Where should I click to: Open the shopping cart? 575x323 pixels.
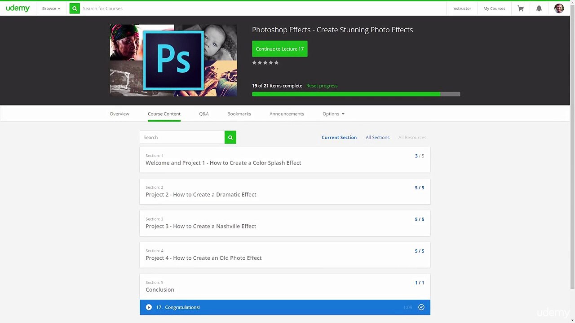pos(521,9)
